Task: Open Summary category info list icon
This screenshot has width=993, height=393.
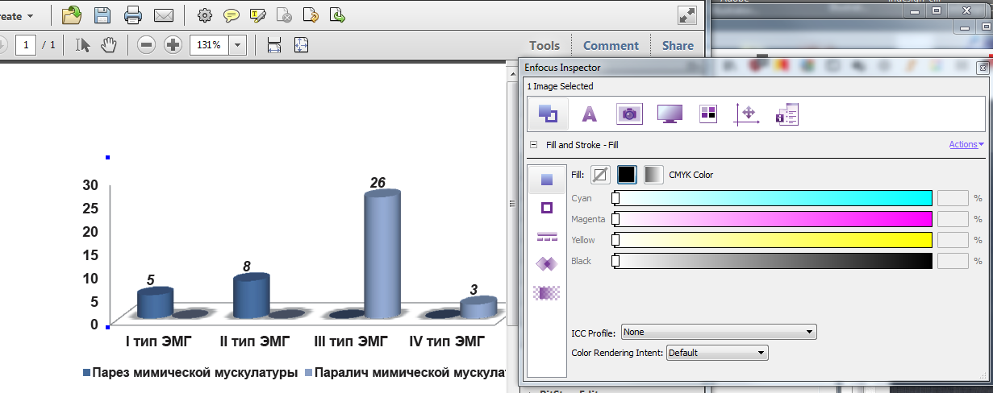Action: click(787, 114)
